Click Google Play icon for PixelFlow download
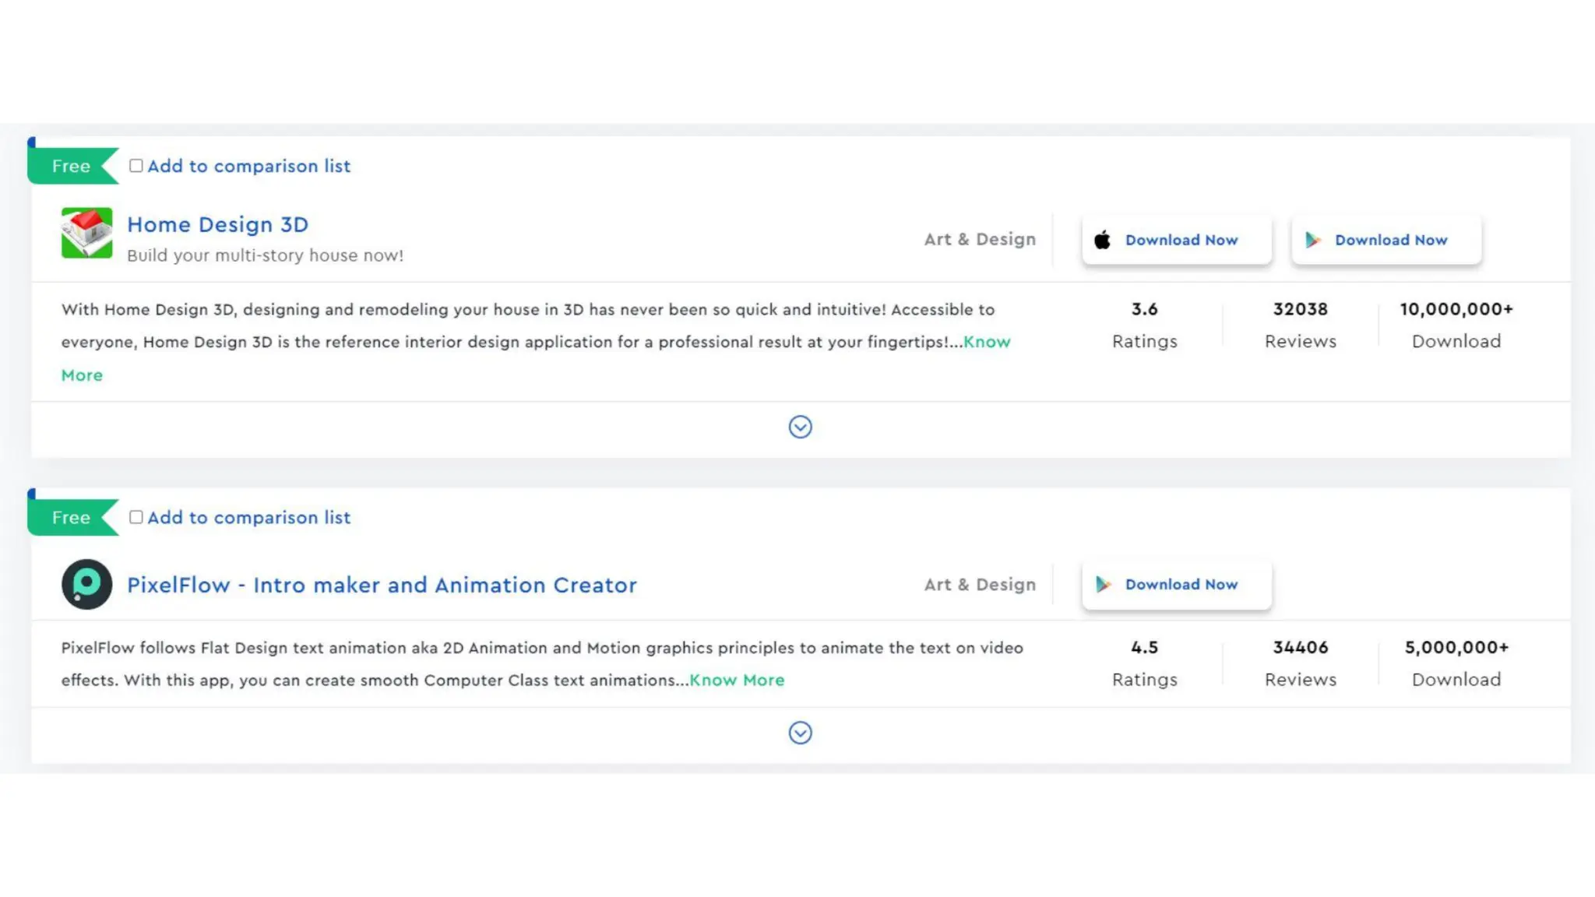 pos(1103,584)
